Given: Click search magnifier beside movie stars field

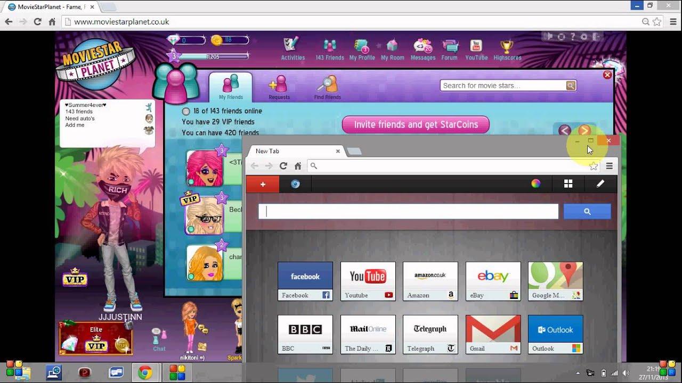Looking at the screenshot, I should [571, 86].
